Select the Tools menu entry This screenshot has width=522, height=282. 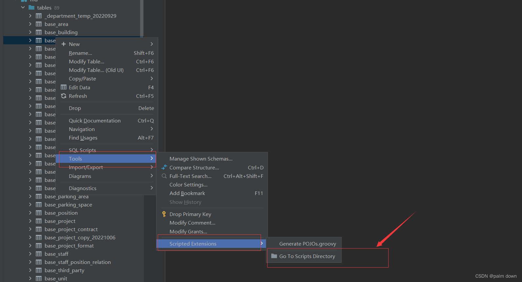pos(107,159)
